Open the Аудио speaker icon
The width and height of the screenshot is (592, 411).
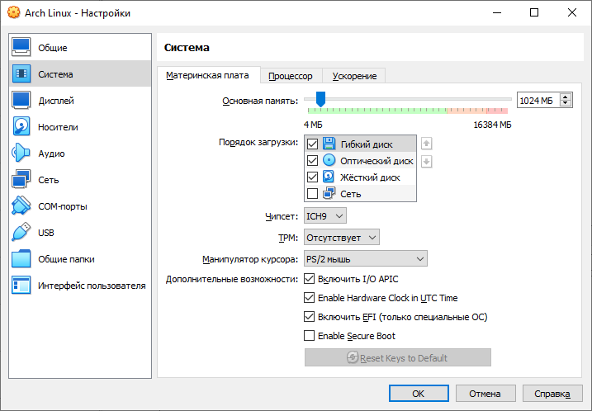(21, 154)
